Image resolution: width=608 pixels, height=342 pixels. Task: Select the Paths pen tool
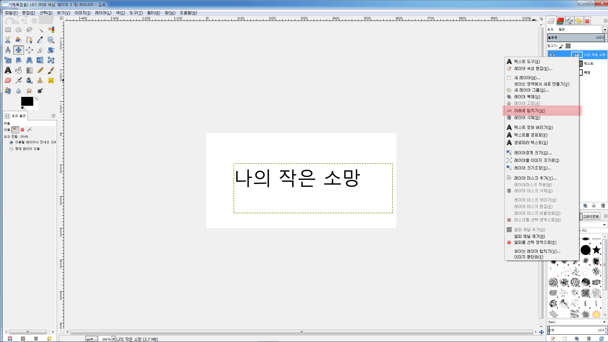[x=29, y=40]
